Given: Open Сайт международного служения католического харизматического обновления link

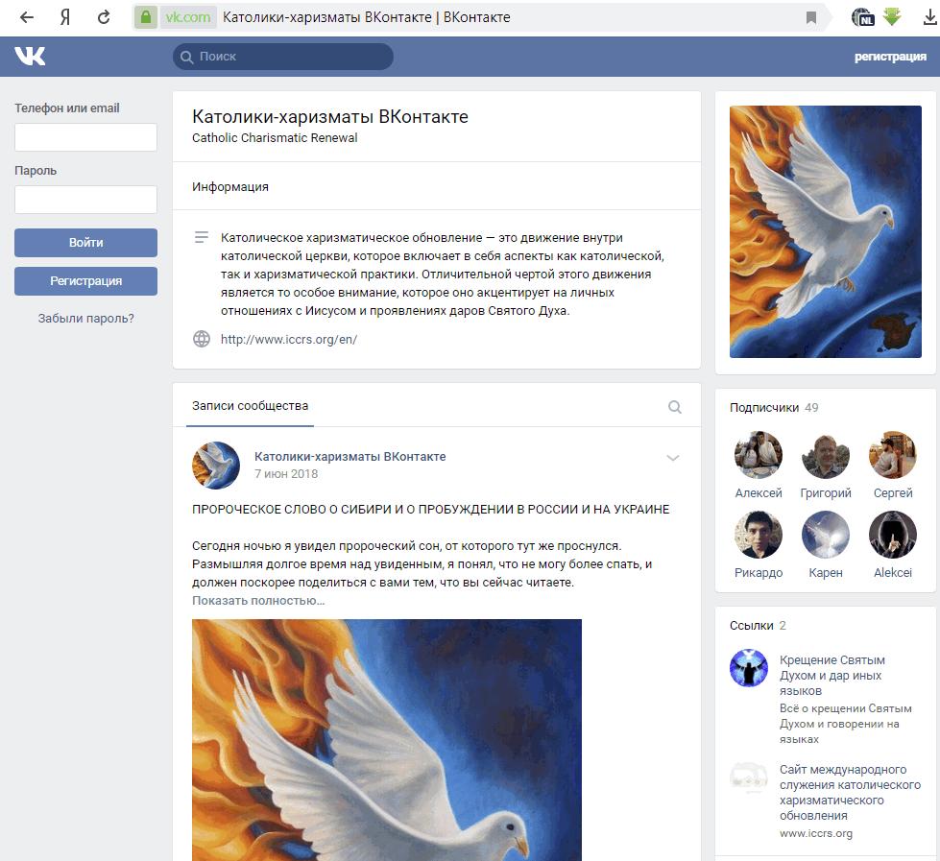Looking at the screenshot, I should 850,792.
